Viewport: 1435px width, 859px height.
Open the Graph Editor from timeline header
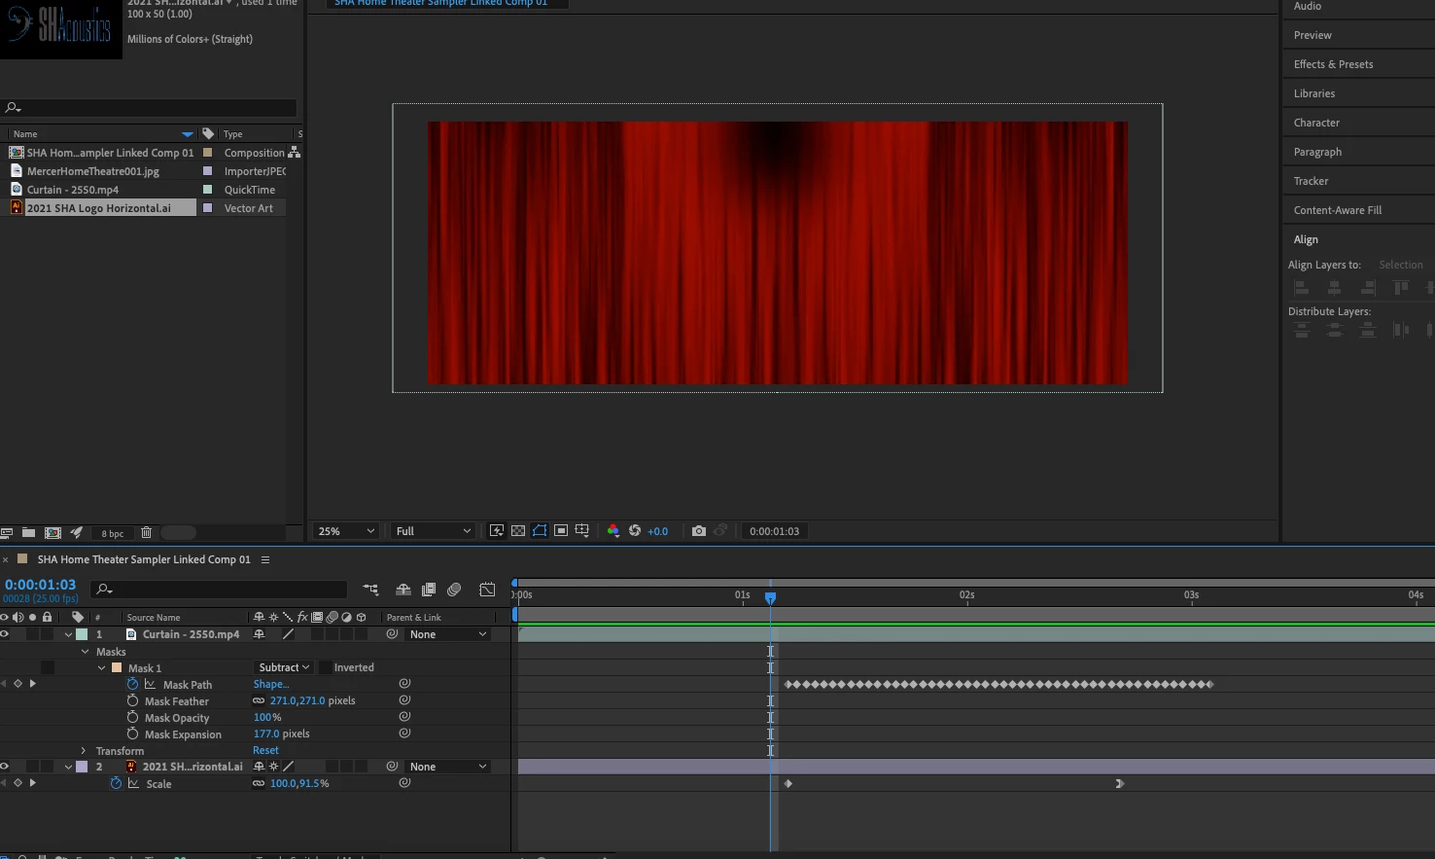click(487, 590)
